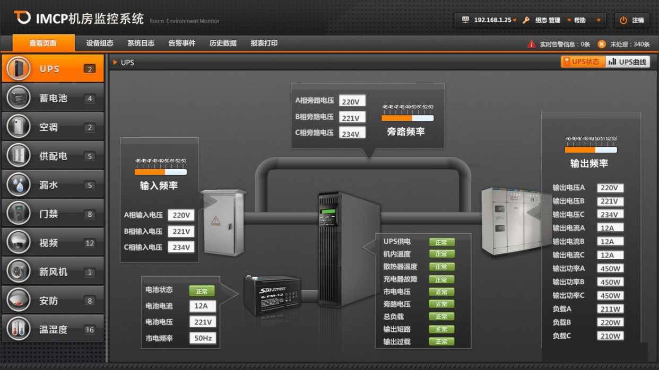The width and height of the screenshot is (659, 370).
Task: Open the 安防 security alarm icon
Action: [19, 301]
